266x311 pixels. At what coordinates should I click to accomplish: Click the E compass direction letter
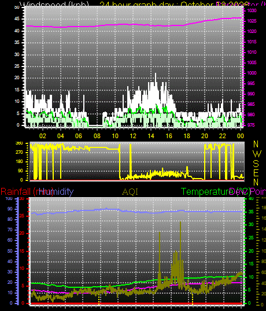(256, 173)
